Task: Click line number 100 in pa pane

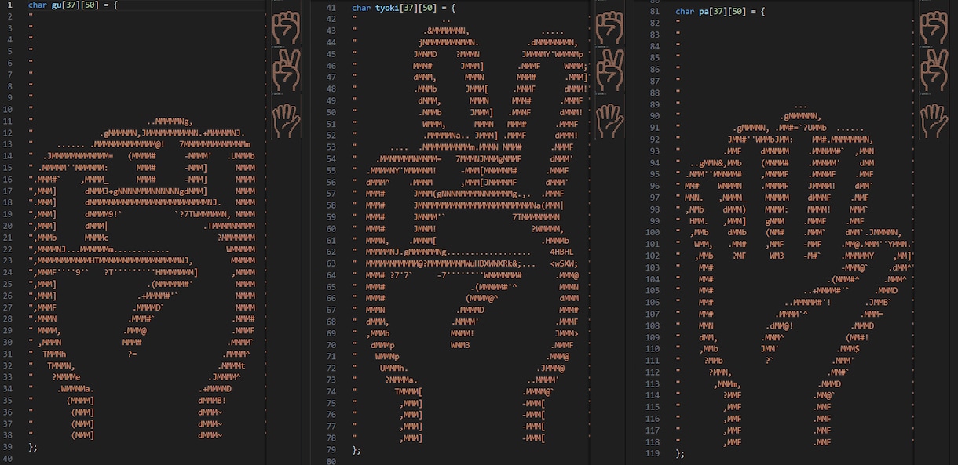Action: point(652,232)
